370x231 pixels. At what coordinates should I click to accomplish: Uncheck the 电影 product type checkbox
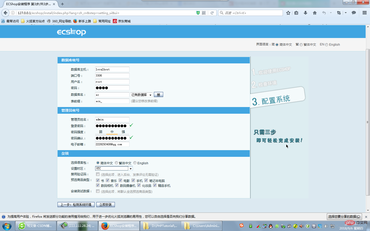pyautogui.click(x=120, y=180)
